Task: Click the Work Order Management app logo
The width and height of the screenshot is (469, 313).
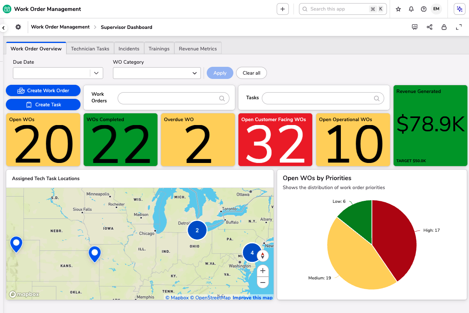Action: coord(7,9)
